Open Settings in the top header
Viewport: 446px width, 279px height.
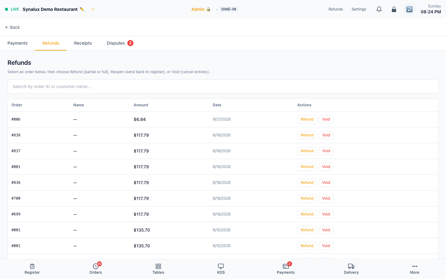[359, 9]
